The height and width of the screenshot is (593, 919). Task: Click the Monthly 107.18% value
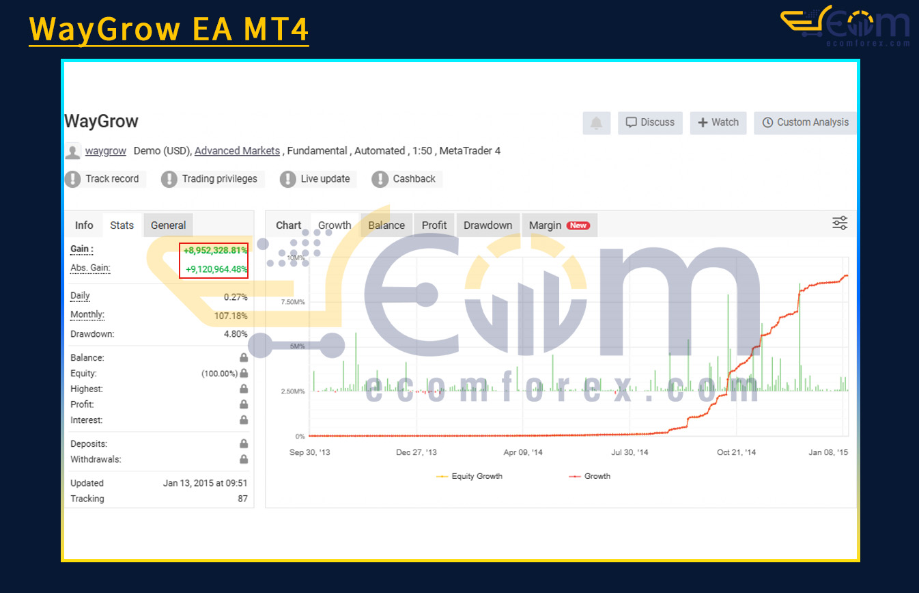(232, 316)
